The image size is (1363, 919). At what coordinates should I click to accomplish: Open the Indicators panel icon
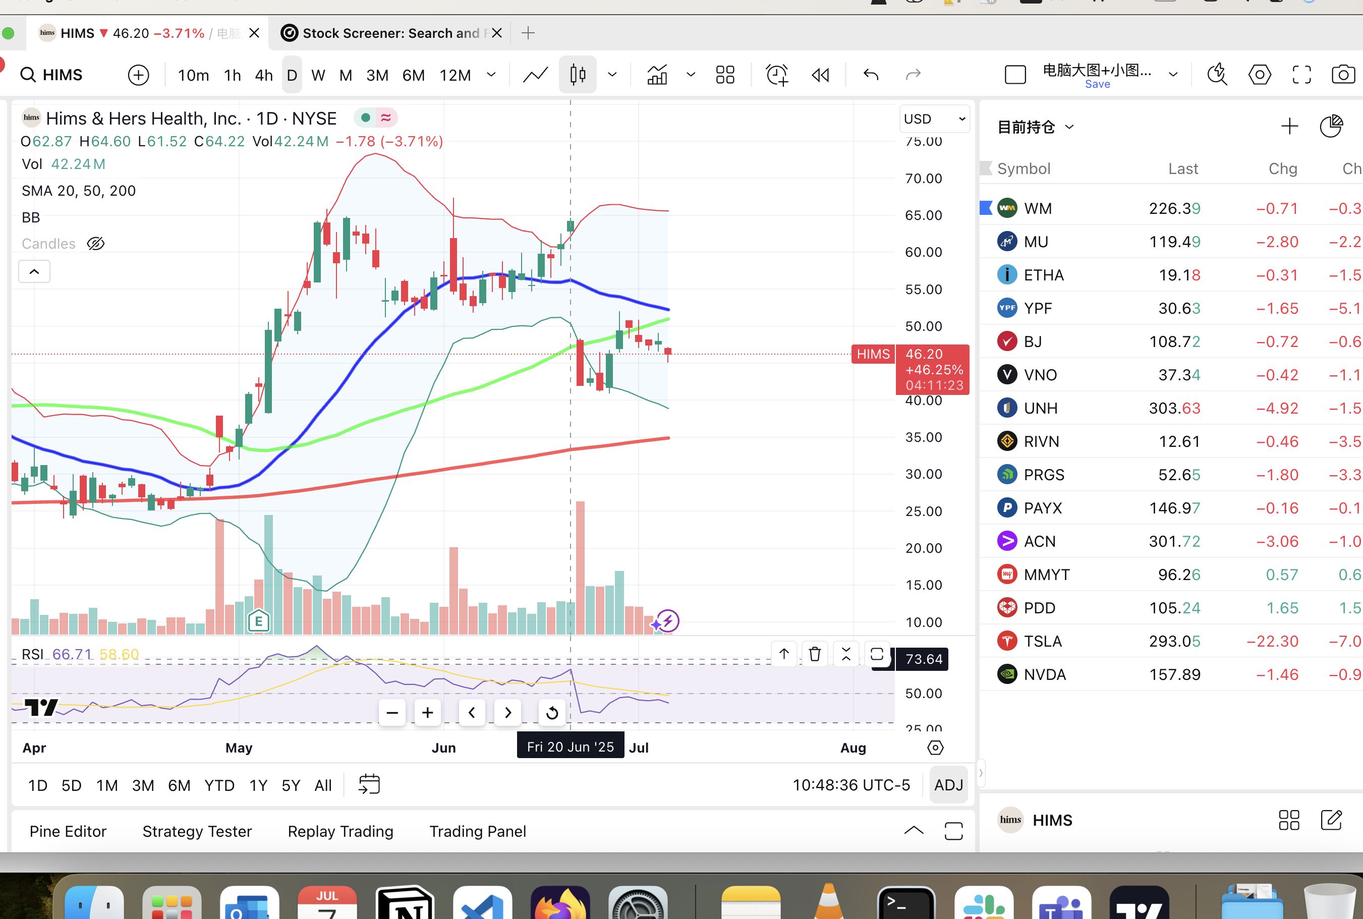657,75
